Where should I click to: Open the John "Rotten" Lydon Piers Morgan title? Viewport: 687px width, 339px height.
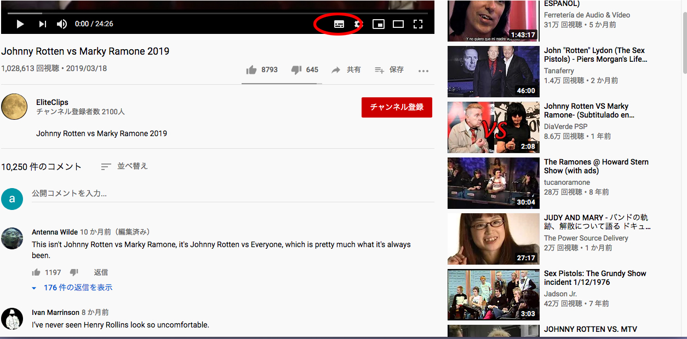(595, 55)
